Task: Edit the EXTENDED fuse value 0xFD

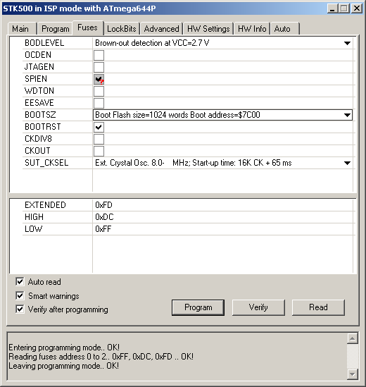Action: [103, 205]
